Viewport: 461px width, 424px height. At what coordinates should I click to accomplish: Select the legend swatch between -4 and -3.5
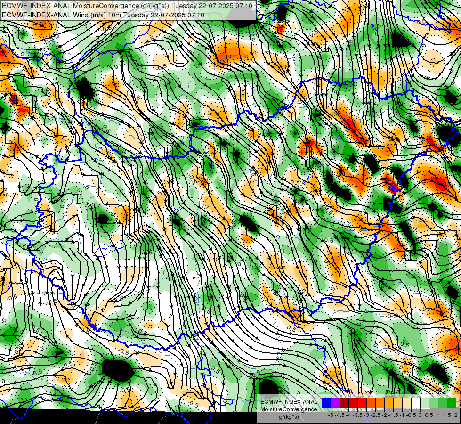pyautogui.click(x=353, y=403)
